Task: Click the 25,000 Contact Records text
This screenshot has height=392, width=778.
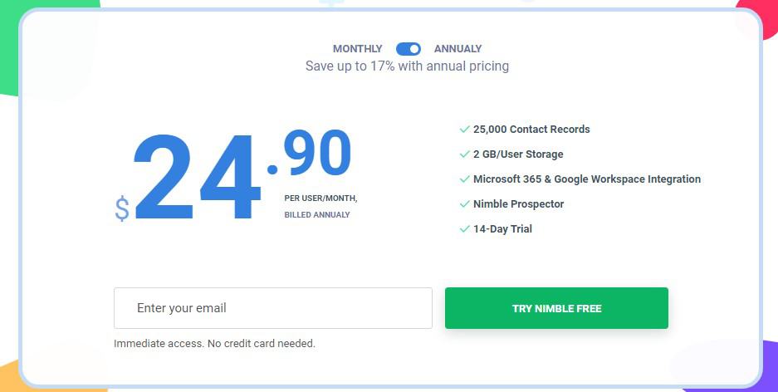Action: (531, 129)
